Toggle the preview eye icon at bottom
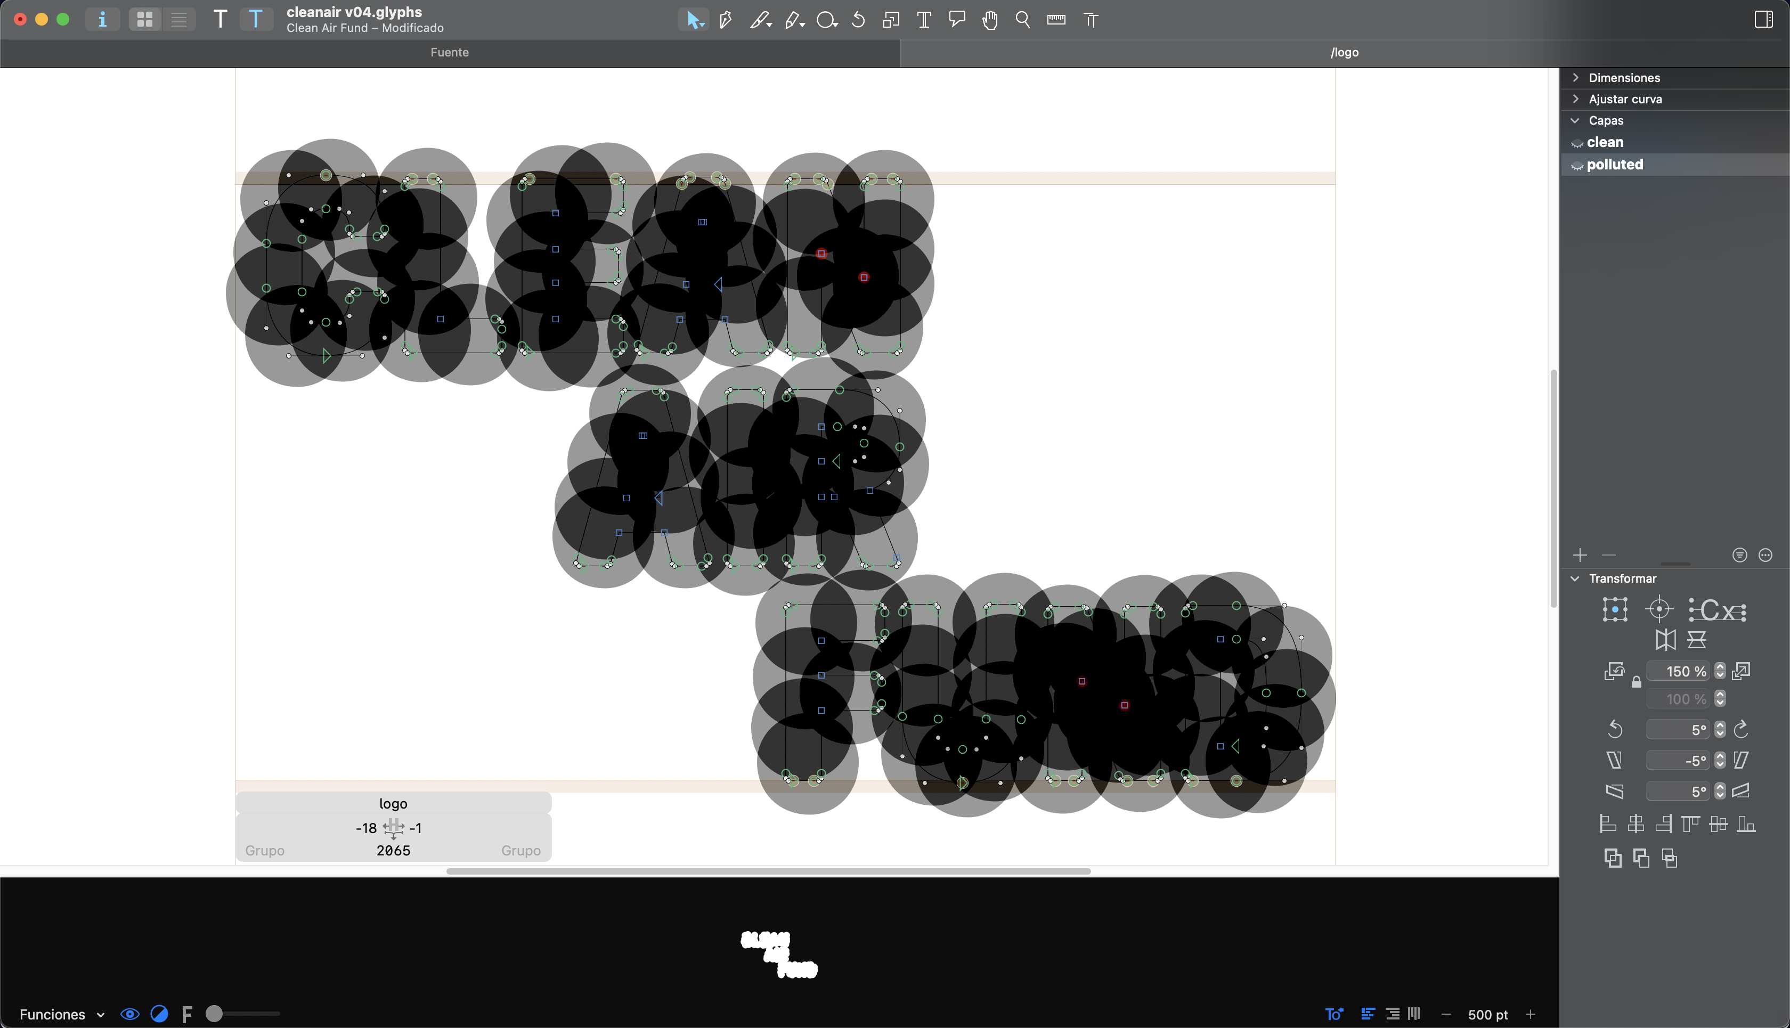This screenshot has width=1790, height=1028. click(x=130, y=1014)
